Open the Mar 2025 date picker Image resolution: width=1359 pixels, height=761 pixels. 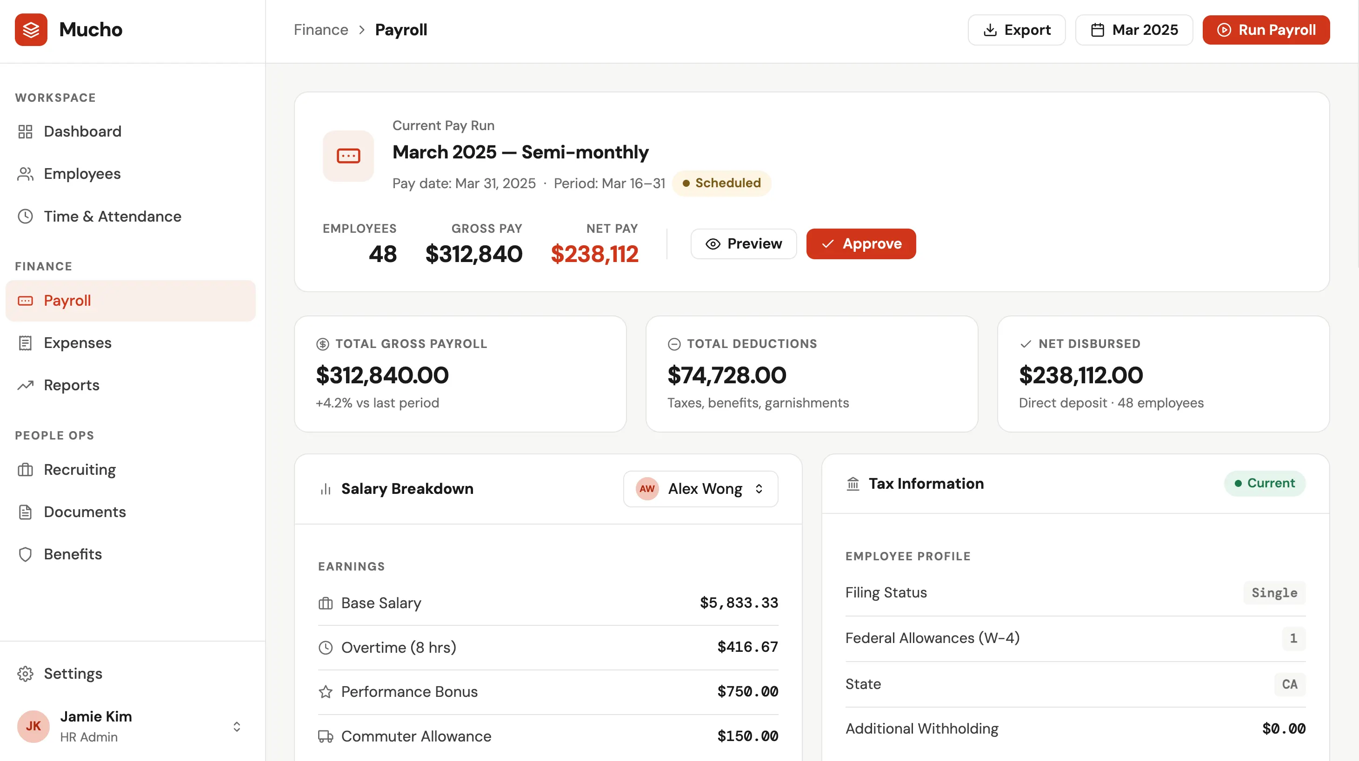[x=1134, y=30]
